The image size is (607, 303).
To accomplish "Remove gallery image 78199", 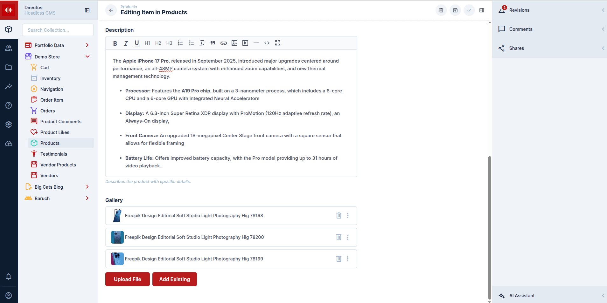I will 339,259.
